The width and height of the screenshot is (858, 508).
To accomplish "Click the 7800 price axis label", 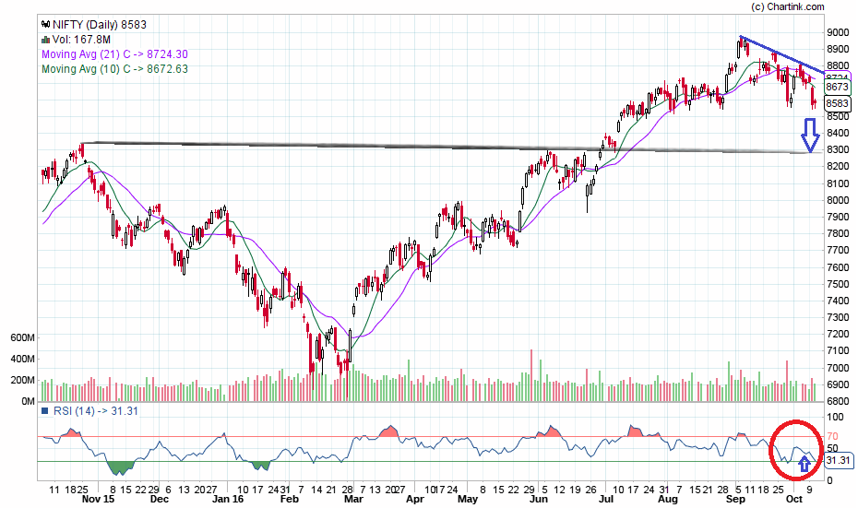I will tap(838, 233).
